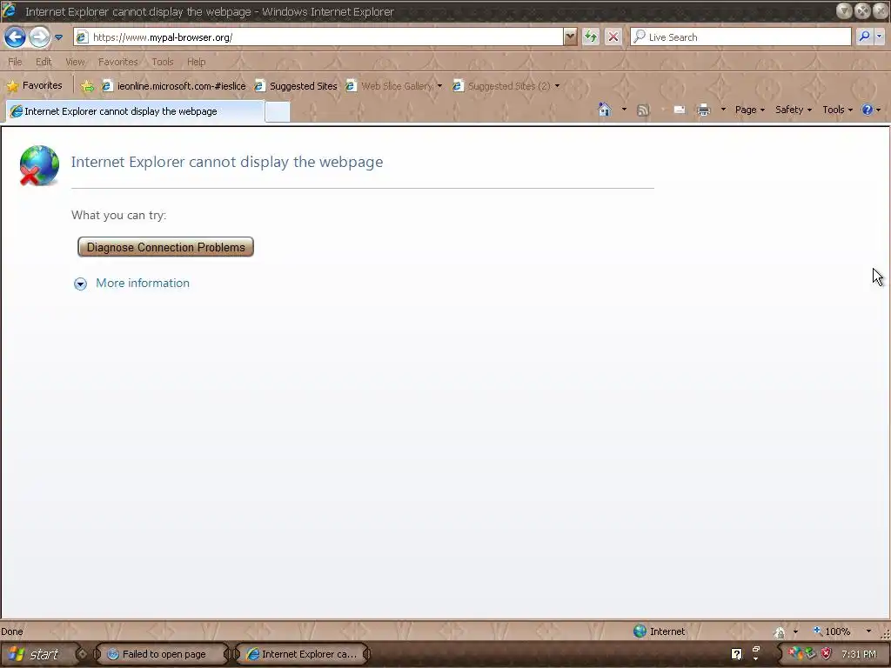The height and width of the screenshot is (668, 891).
Task: Click the blue Help question mark icon
Action: click(x=868, y=110)
